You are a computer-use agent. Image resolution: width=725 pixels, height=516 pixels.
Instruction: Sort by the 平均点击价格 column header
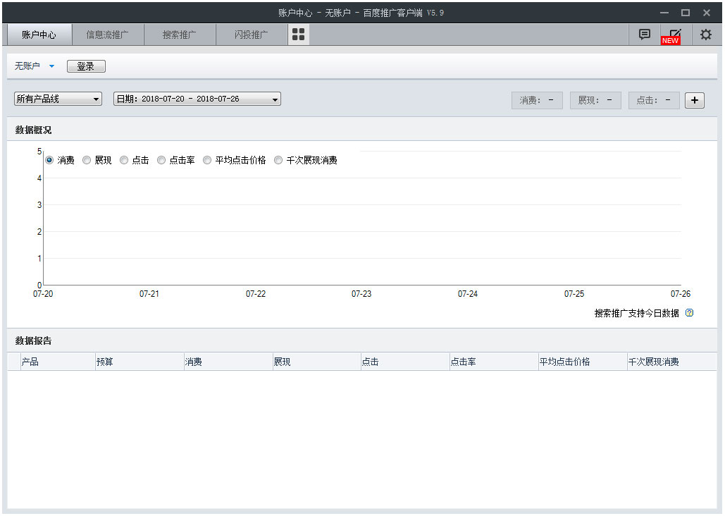click(x=583, y=362)
